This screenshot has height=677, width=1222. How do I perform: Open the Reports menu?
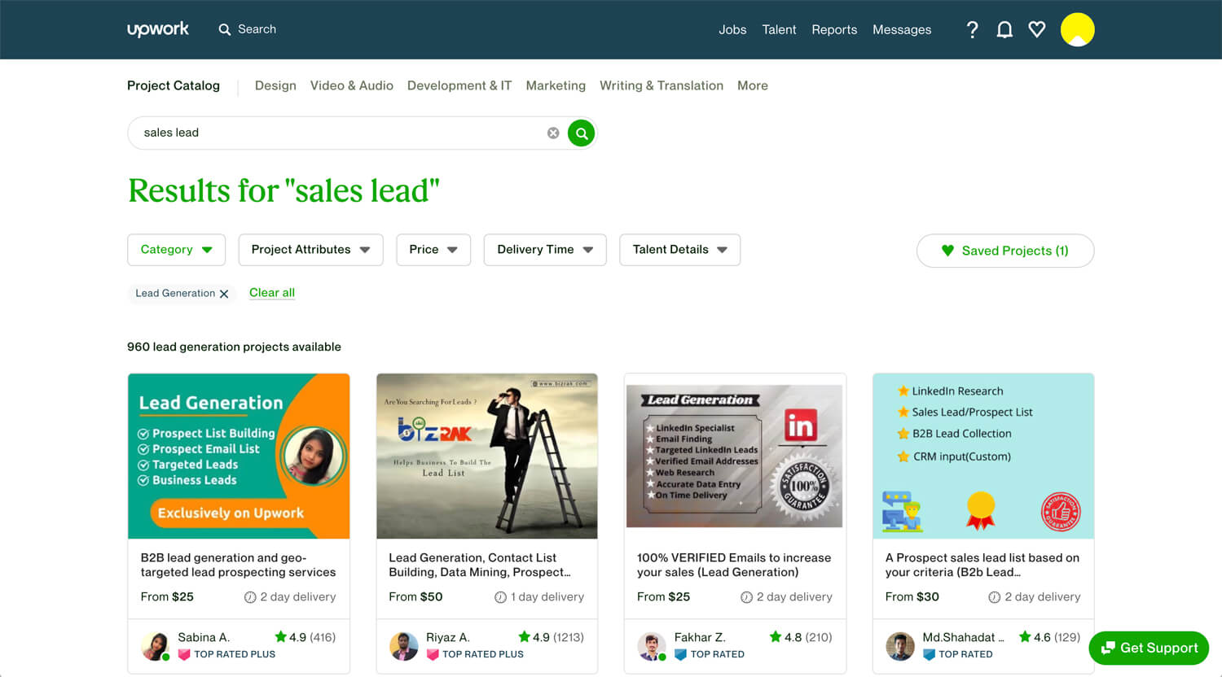click(x=834, y=29)
